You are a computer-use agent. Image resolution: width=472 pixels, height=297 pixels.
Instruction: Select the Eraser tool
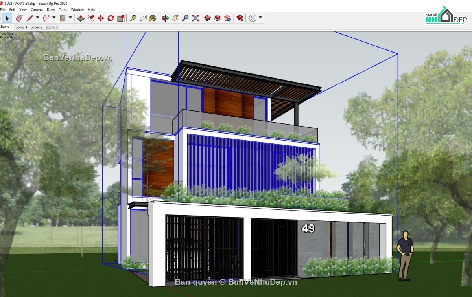(x=19, y=18)
